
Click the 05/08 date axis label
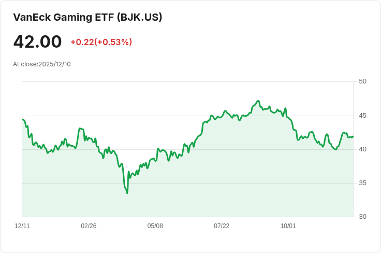point(155,226)
